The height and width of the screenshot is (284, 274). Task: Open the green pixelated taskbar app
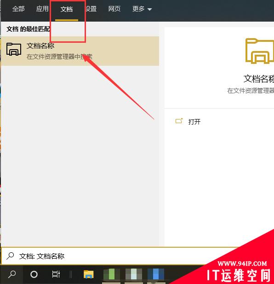[111, 274]
